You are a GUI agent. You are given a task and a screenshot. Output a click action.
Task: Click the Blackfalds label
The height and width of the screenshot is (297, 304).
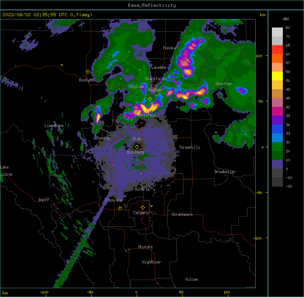tap(156, 79)
